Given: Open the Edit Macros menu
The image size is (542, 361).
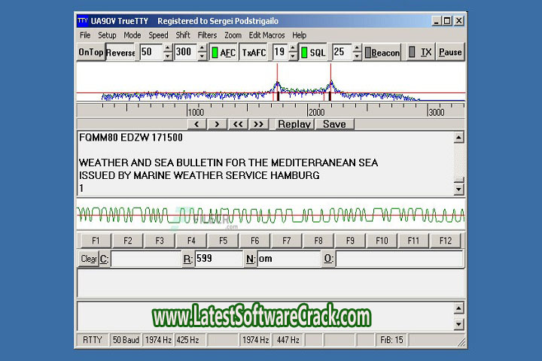Looking at the screenshot, I should pyautogui.click(x=266, y=35).
